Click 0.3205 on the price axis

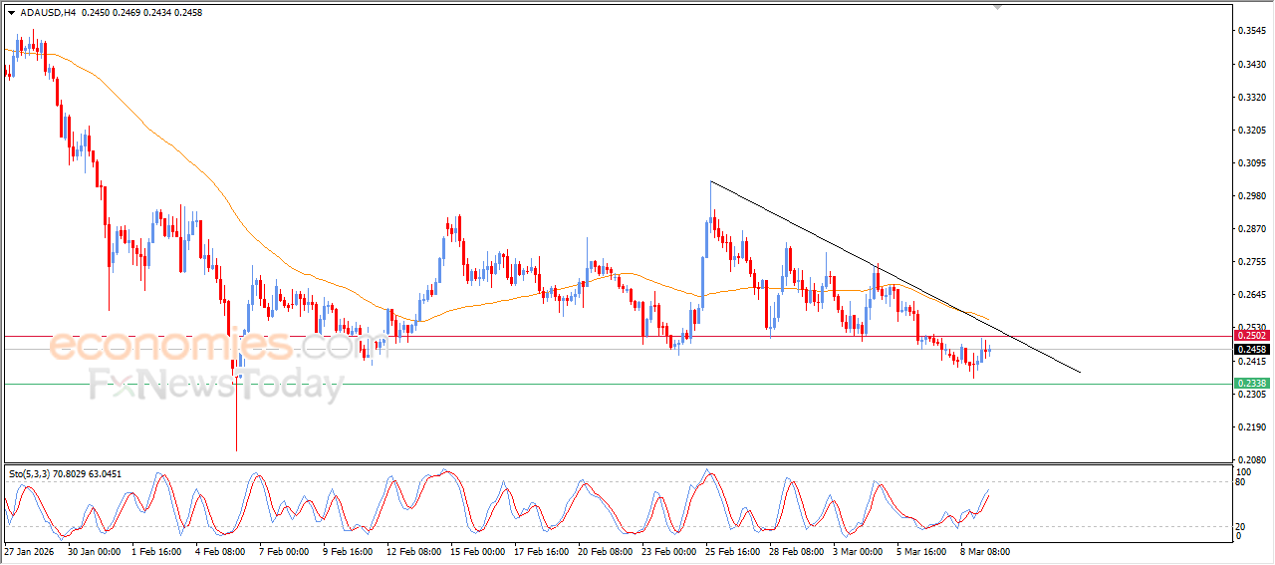point(1252,131)
